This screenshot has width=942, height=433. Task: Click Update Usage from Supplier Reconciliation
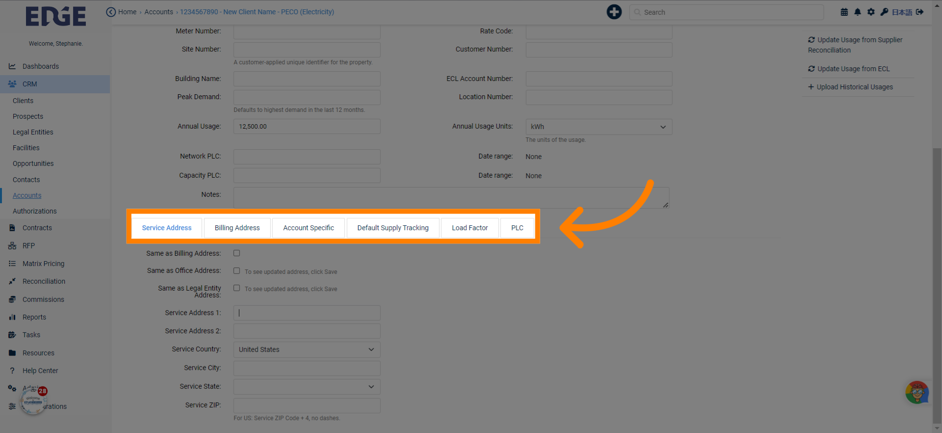855,45
